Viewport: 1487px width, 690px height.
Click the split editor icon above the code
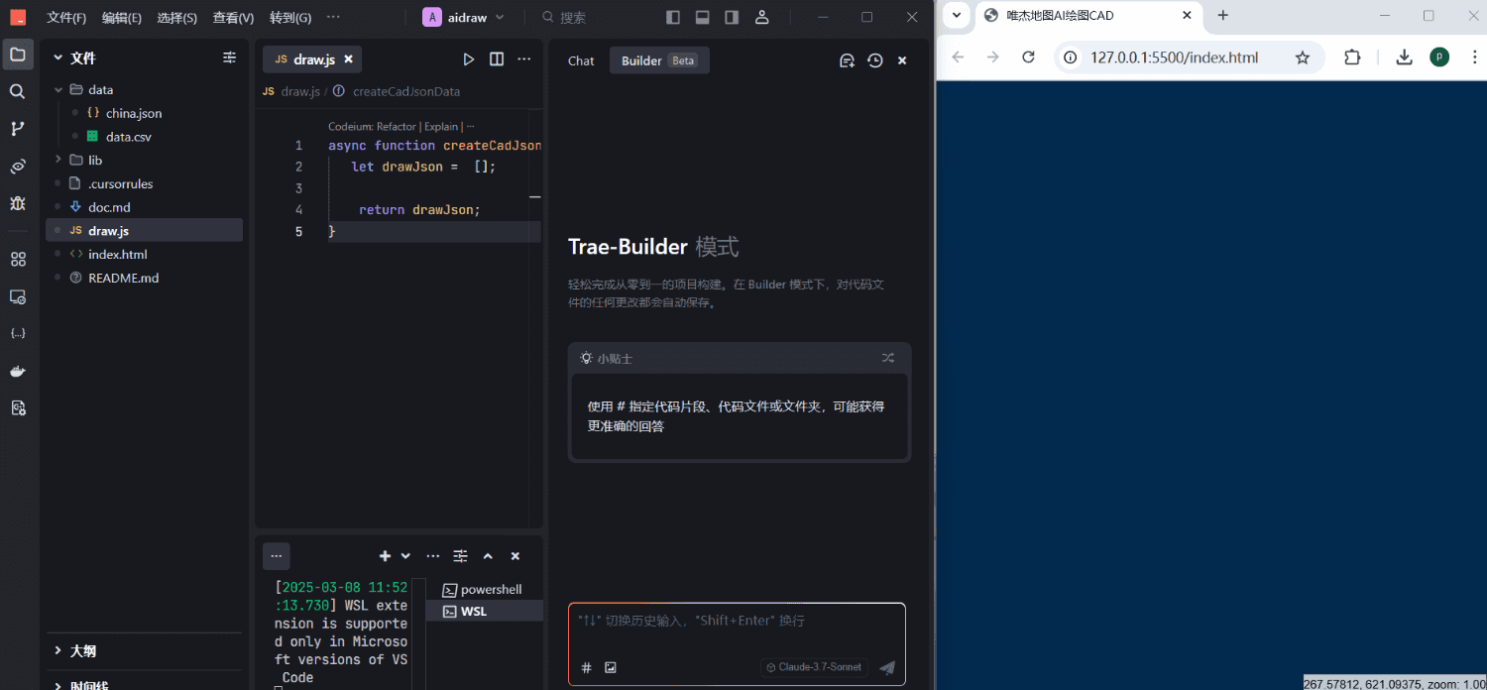497,58
